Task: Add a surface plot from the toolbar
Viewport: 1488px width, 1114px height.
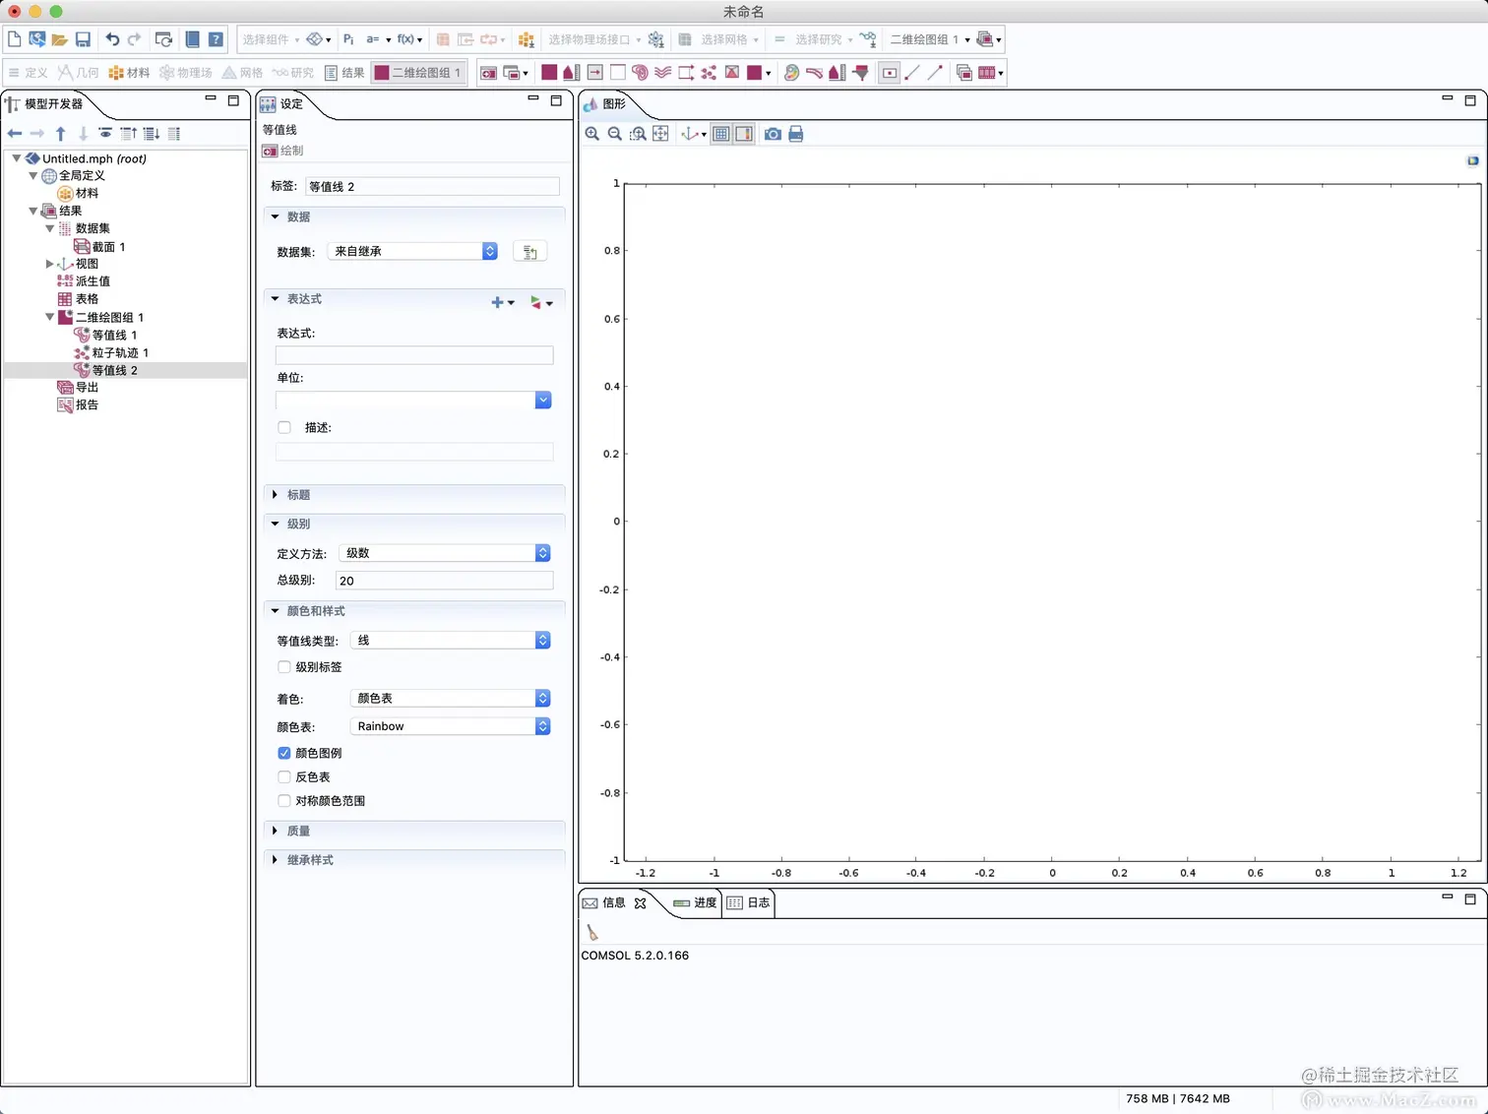Action: 549,72
